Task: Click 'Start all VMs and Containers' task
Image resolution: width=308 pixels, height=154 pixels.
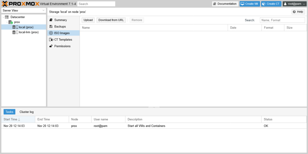Action: (146, 126)
